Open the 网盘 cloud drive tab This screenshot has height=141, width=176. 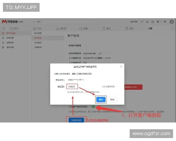(x=83, y=28)
